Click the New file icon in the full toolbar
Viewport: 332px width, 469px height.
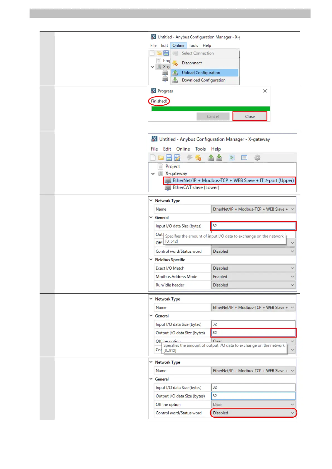153,158
